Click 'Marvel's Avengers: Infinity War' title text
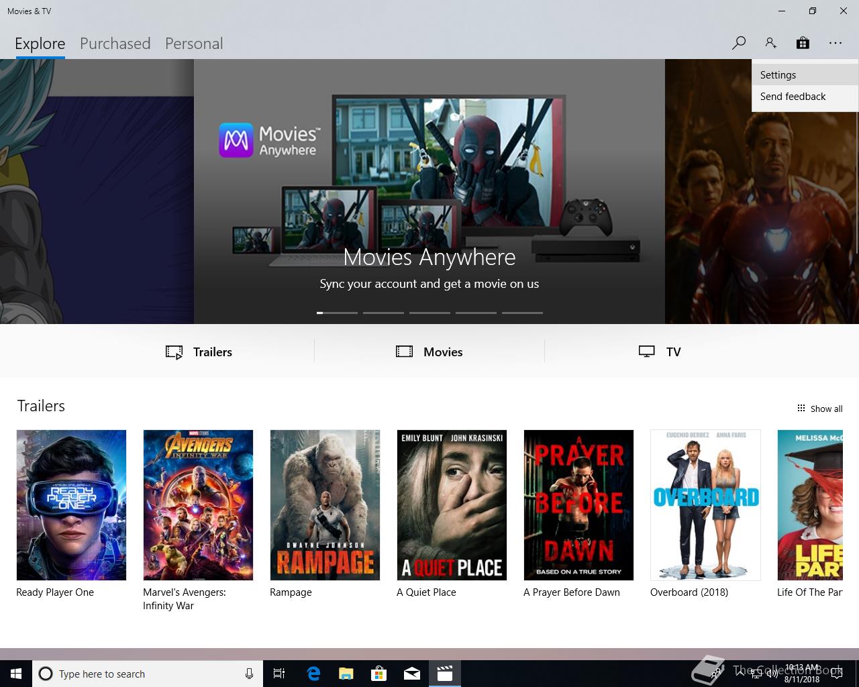Image resolution: width=859 pixels, height=687 pixels. 185,599
